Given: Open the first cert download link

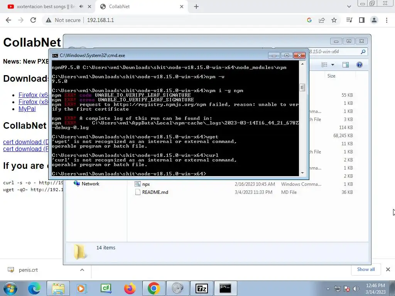Looking at the screenshot, I should click(26, 142).
